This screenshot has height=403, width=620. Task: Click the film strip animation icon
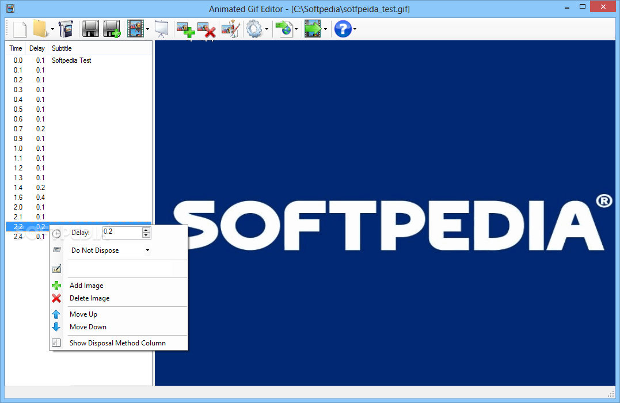click(136, 29)
